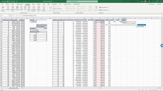Choose Ascending option in autocomplete list
This screenshot has height=91, width=163.
(x=142, y=26)
